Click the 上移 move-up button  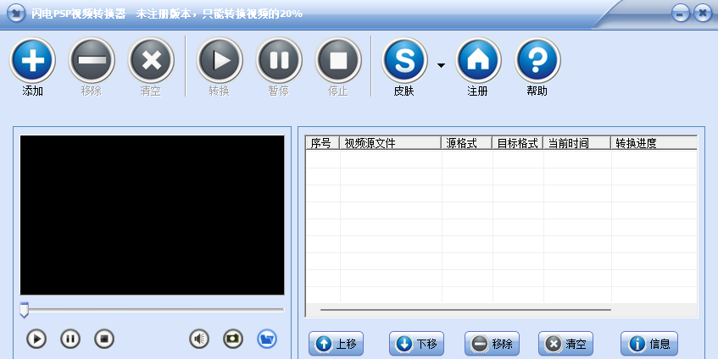point(336,344)
